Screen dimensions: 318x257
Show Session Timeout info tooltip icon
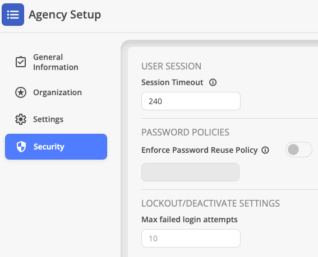point(213,82)
